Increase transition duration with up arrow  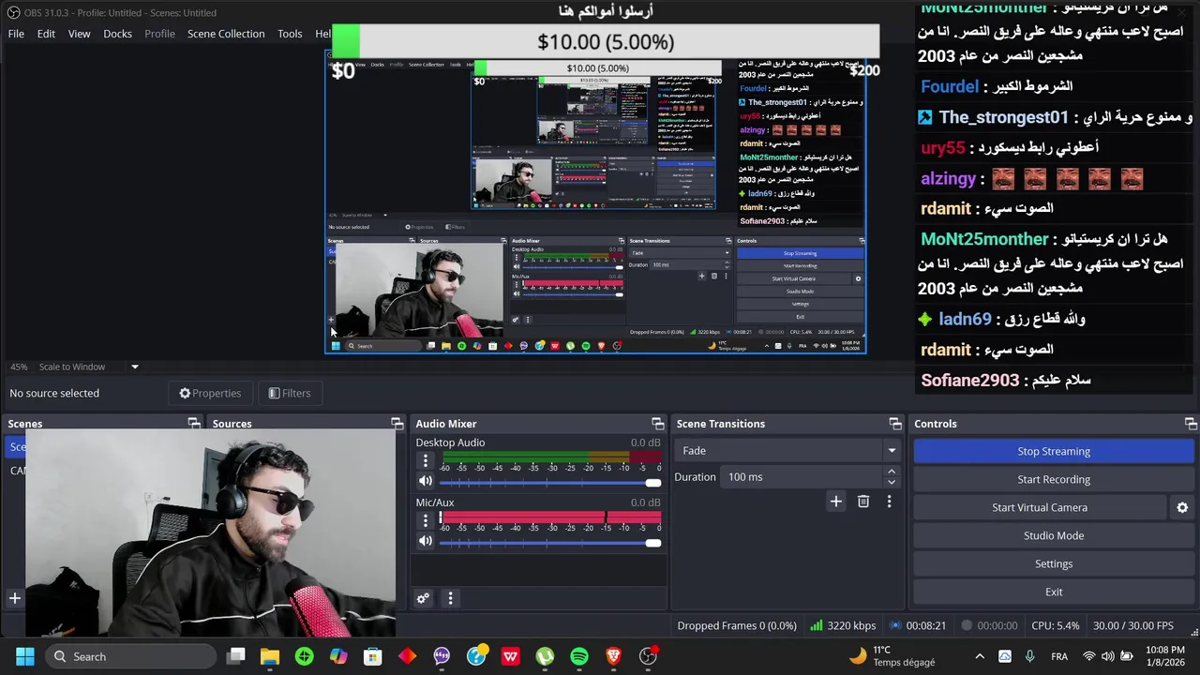point(892,472)
